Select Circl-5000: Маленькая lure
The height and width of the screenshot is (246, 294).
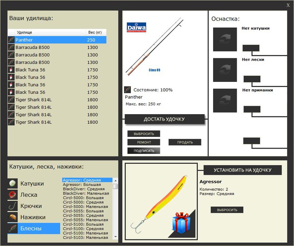coord(87,207)
